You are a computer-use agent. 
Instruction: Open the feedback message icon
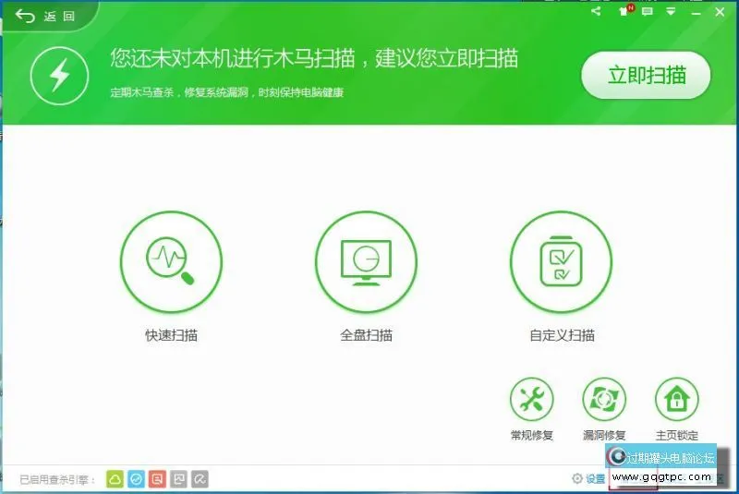(x=648, y=11)
